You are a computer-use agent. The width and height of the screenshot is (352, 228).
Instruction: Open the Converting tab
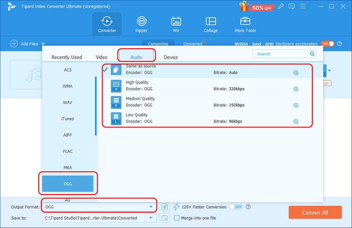point(158,43)
